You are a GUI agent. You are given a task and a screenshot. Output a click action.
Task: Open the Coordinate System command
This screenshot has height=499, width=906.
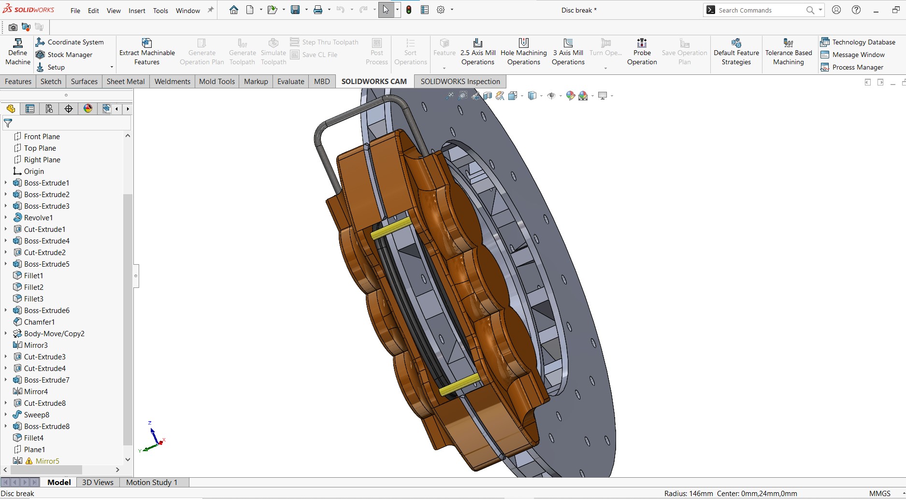click(x=70, y=42)
